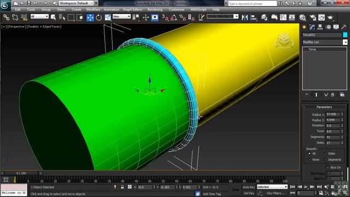
Task: Activate the Select and Scale tool
Action: point(108,18)
